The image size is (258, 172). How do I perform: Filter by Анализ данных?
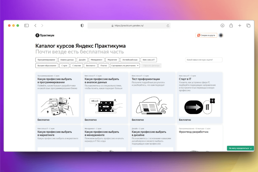(67, 60)
